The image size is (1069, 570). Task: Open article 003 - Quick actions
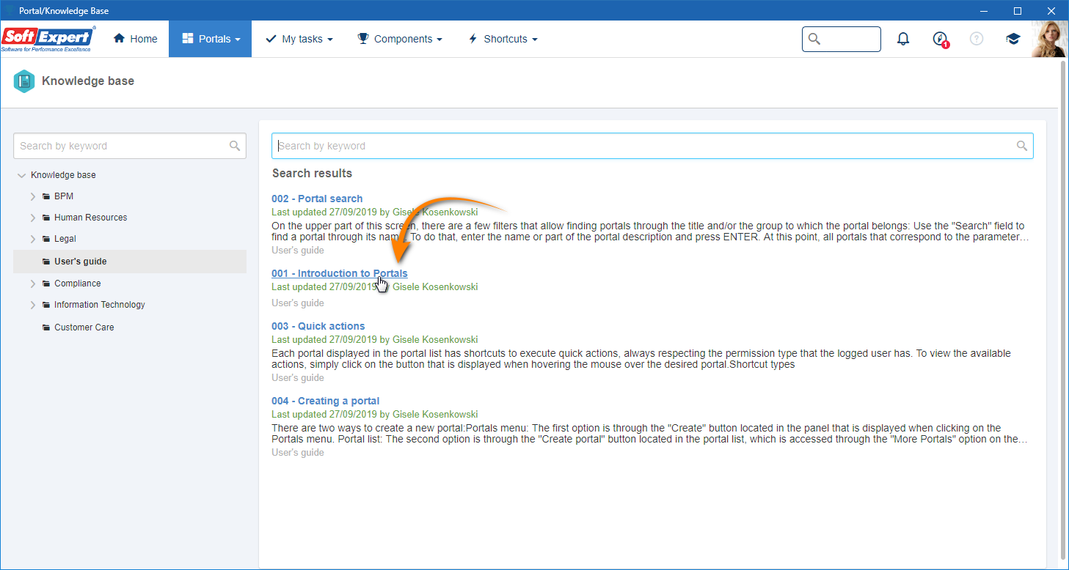pos(318,326)
